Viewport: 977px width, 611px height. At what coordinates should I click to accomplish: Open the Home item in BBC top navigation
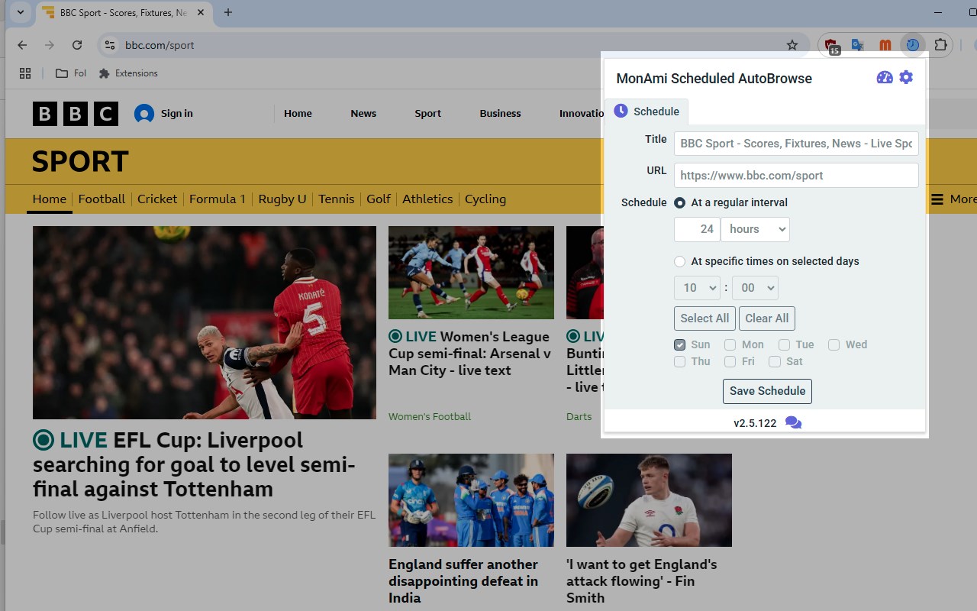click(298, 114)
